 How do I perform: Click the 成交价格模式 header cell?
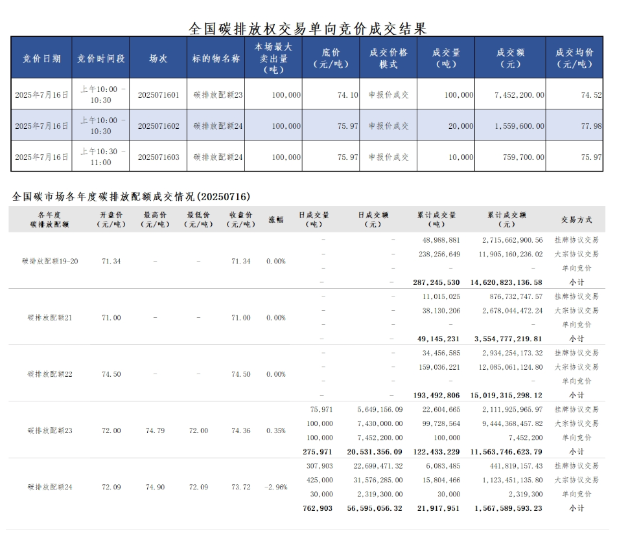pyautogui.click(x=388, y=58)
